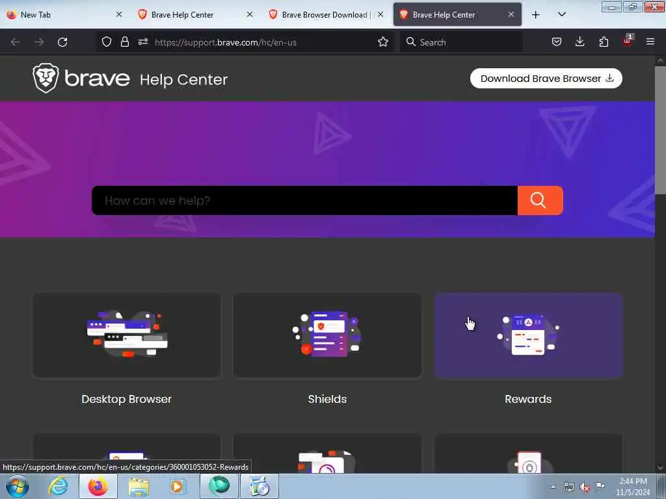Click the green globe taskbar application

(x=219, y=486)
